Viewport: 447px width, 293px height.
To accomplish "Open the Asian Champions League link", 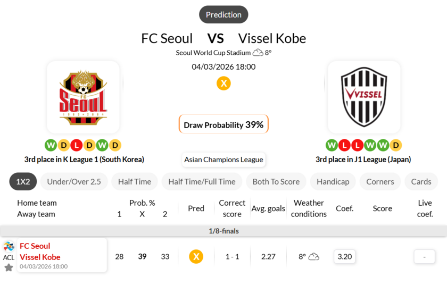I will [223, 160].
